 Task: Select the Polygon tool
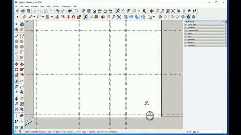point(22,47)
